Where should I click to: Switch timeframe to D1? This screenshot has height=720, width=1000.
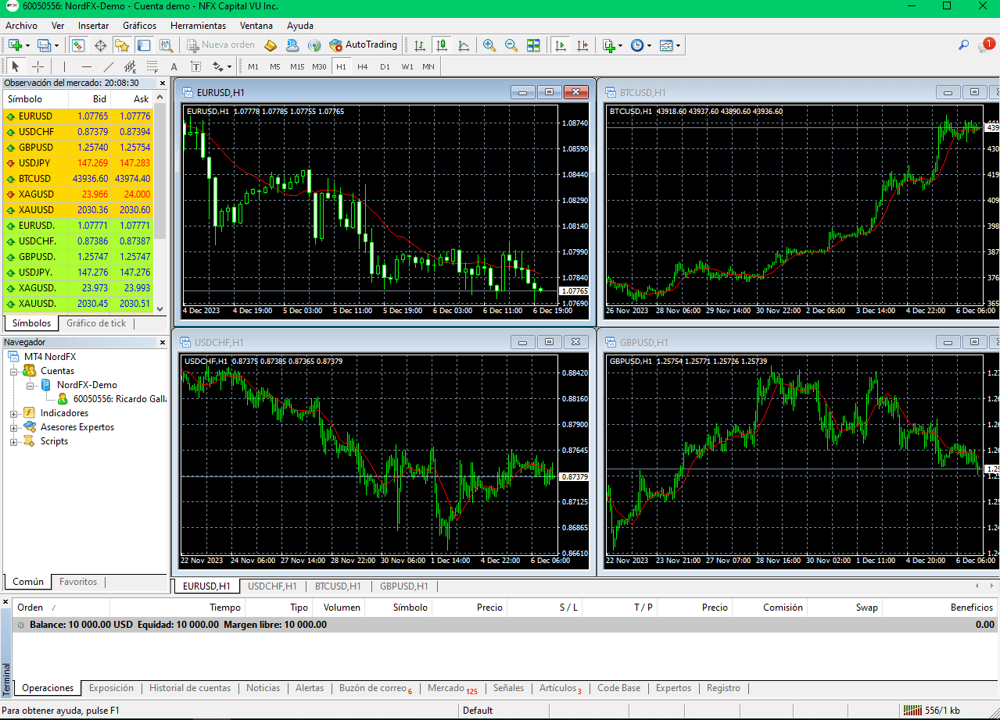click(385, 66)
